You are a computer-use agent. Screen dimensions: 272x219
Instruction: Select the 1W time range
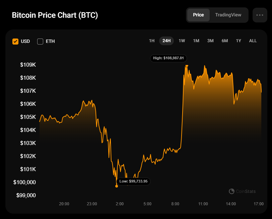[x=182, y=41]
